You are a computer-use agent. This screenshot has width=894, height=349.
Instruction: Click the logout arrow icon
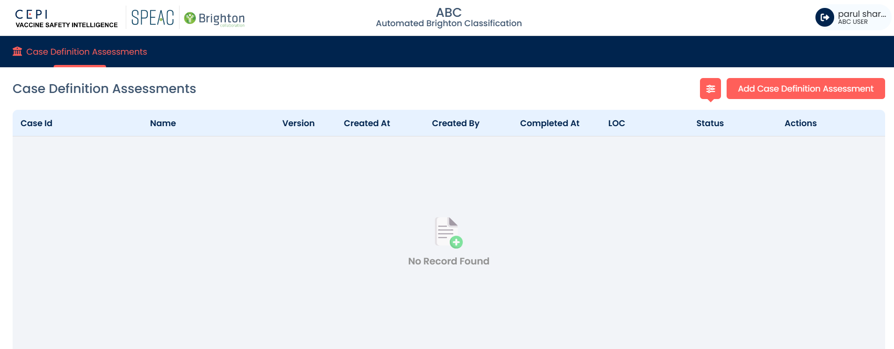coord(824,18)
